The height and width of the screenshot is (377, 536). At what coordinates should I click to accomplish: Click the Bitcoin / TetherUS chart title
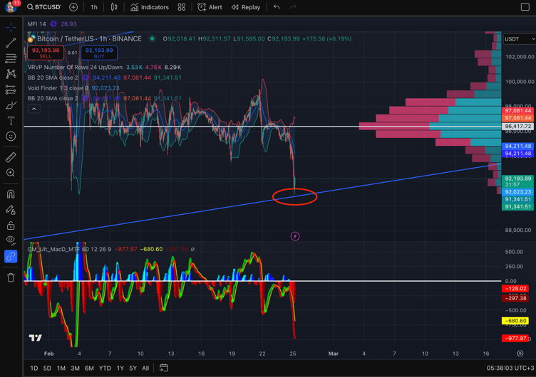[x=89, y=39]
